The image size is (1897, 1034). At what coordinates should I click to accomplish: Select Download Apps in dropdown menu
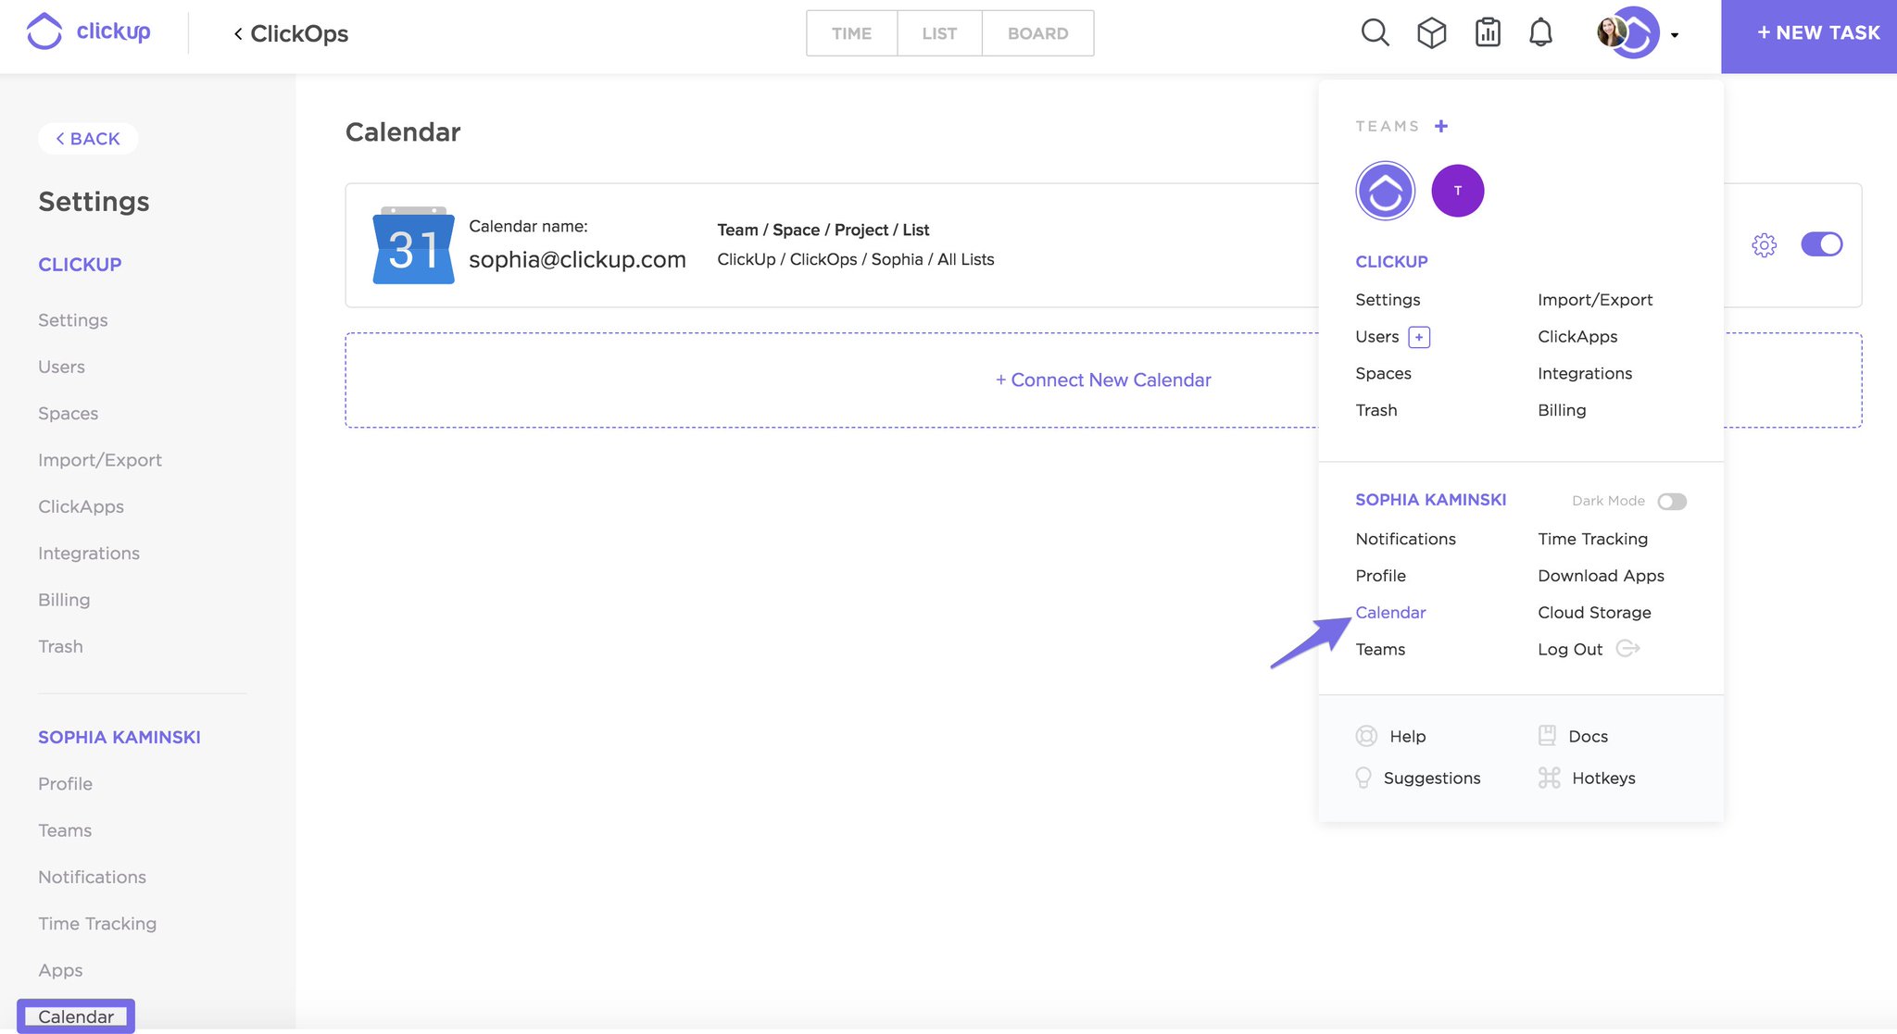pos(1601,576)
